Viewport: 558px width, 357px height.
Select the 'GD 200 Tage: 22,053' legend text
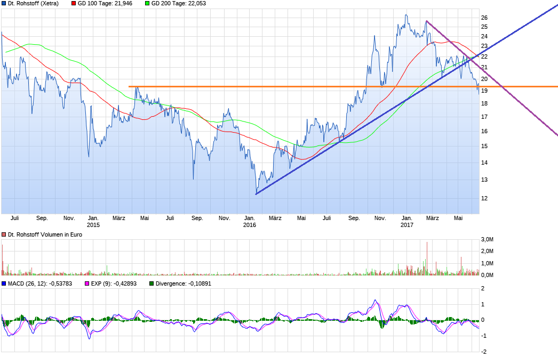coord(179,3)
